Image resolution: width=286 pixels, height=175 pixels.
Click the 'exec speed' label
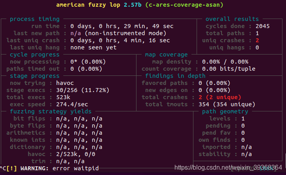[x=28, y=104]
